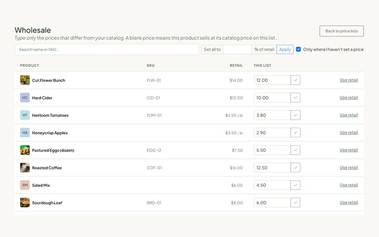
Task: Click the Hard Cider HC avatar icon
Action: (x=25, y=98)
